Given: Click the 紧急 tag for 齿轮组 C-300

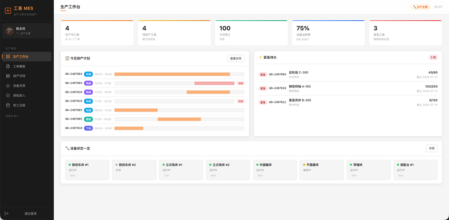Looking at the screenshot, I should [x=263, y=75].
